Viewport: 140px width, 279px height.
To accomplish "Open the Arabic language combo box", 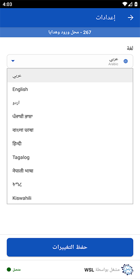I will (x=70, y=61).
